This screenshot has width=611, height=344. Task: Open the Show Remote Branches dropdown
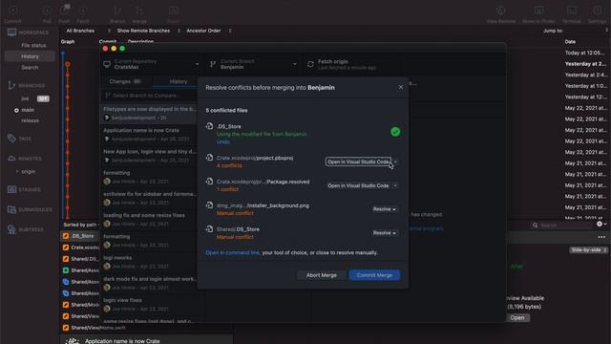tap(148, 31)
